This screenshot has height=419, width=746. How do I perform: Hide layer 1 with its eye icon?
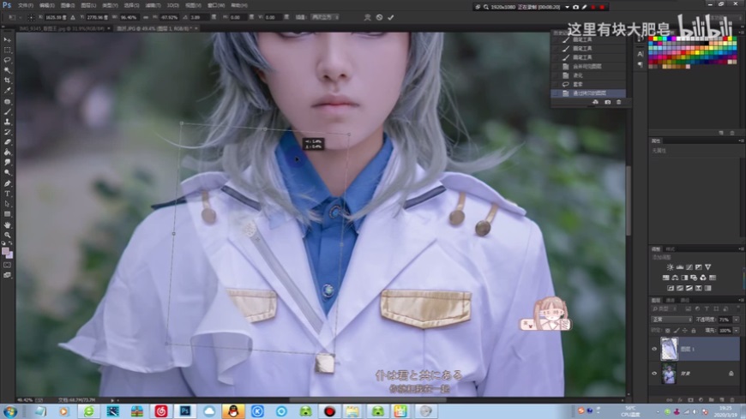(x=654, y=349)
